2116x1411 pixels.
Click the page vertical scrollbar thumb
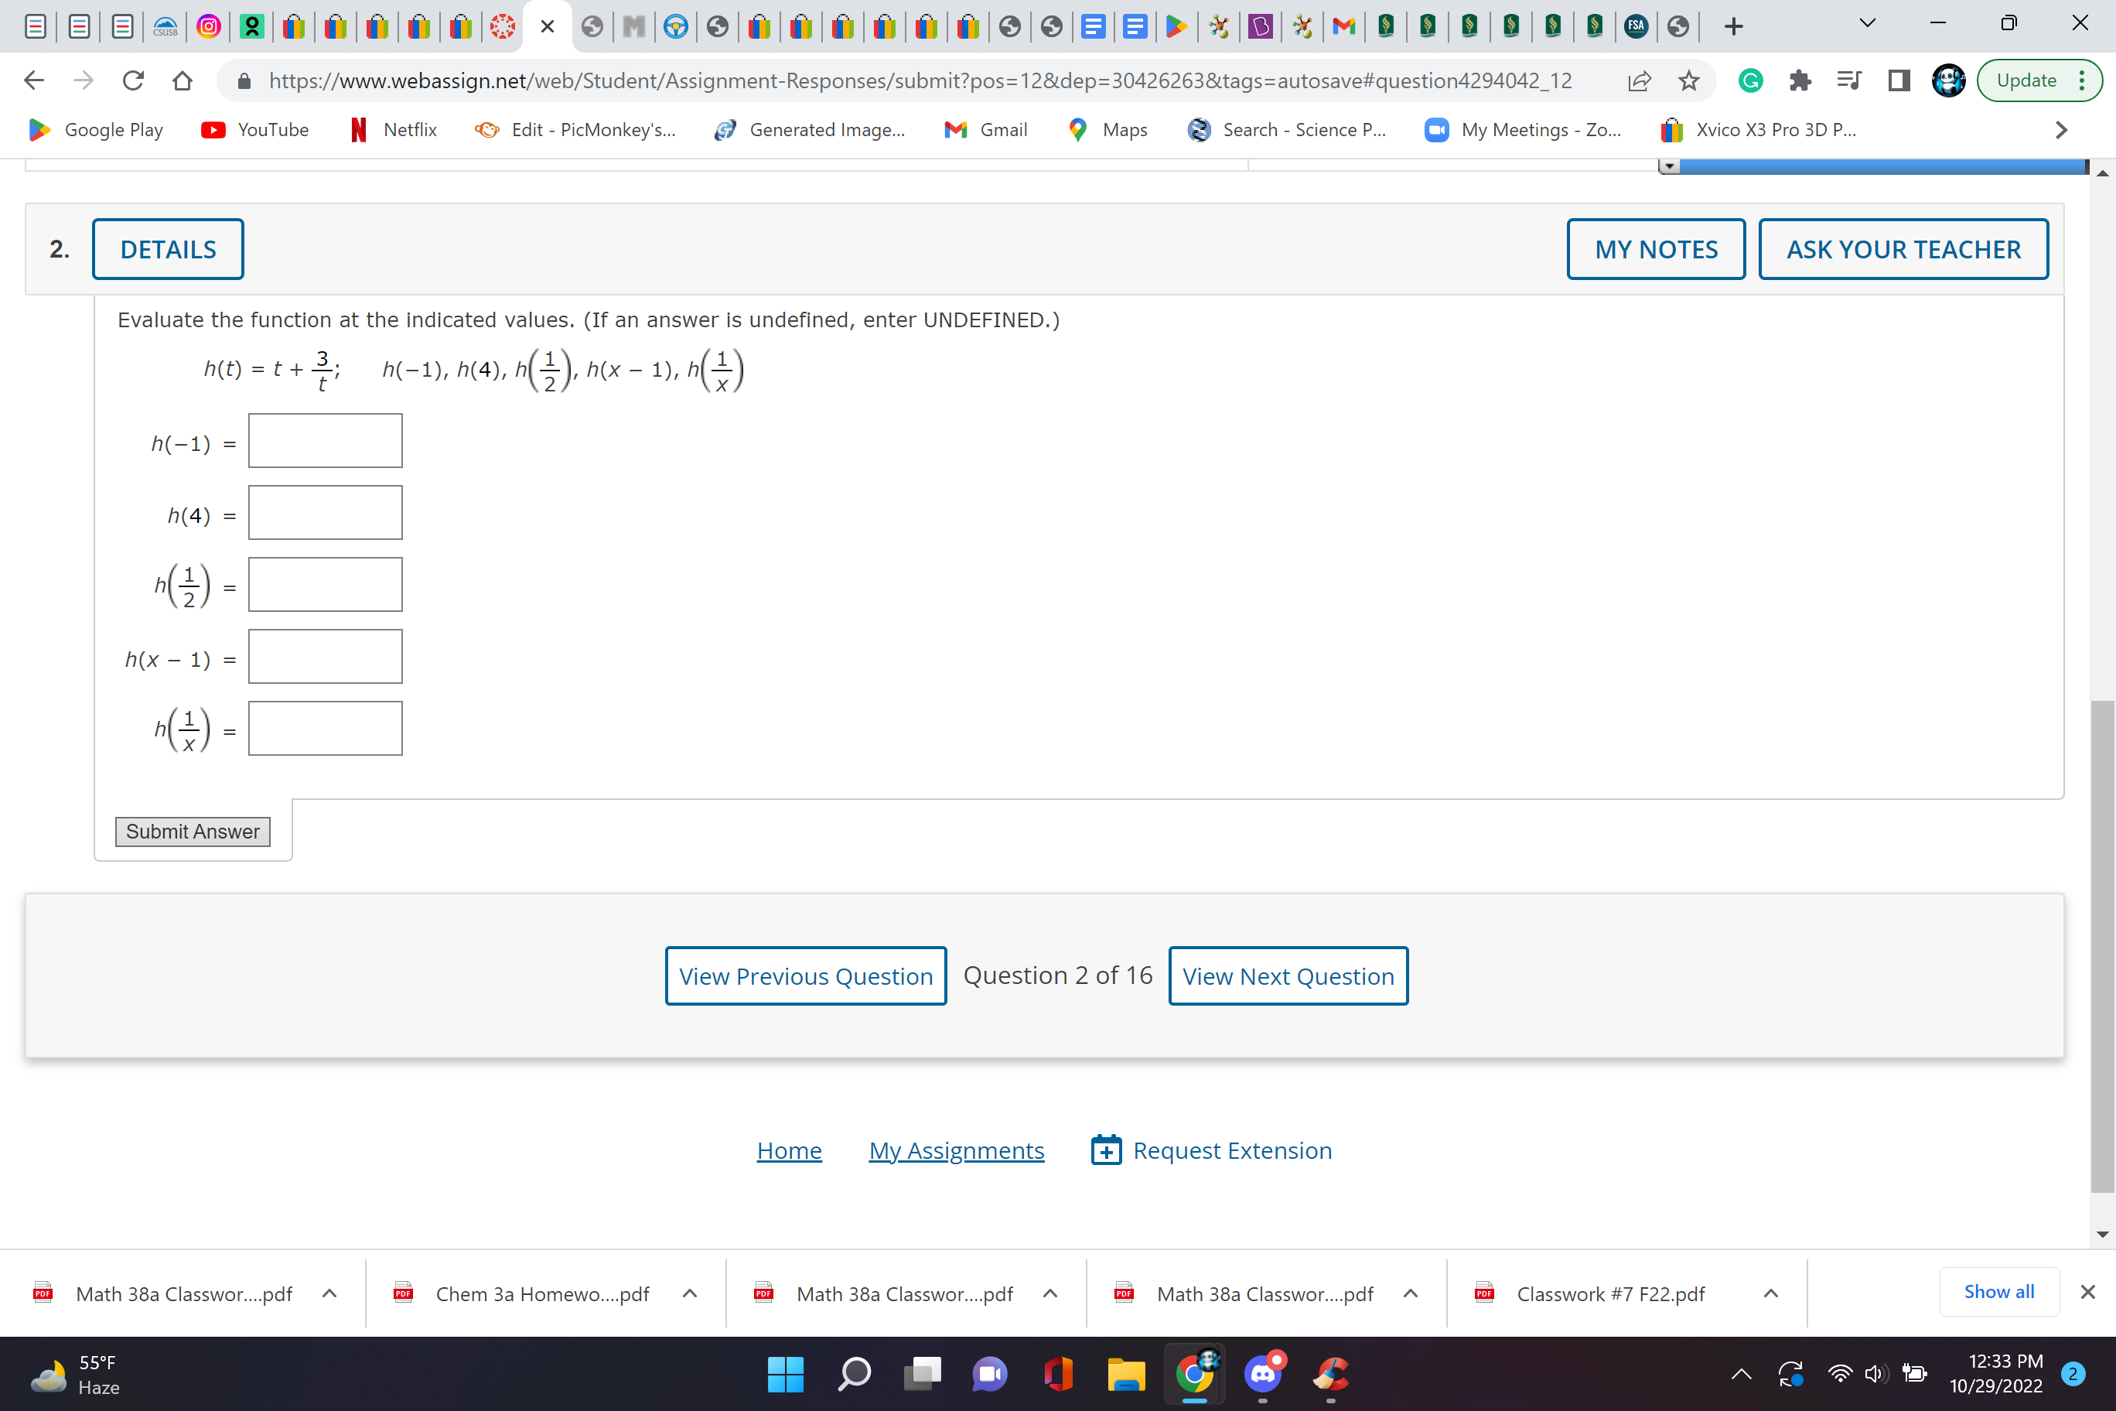point(2101,945)
